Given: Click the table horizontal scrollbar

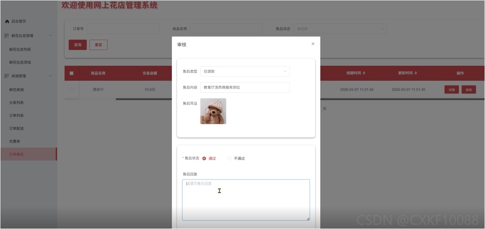Looking at the screenshot, I should (144, 99).
